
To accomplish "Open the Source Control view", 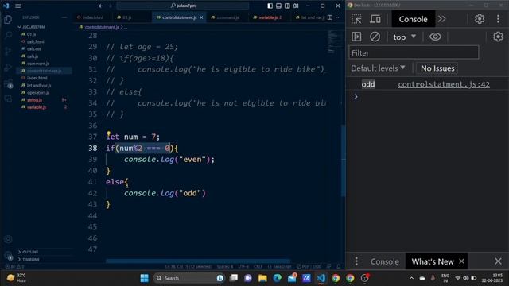I will click(x=8, y=51).
